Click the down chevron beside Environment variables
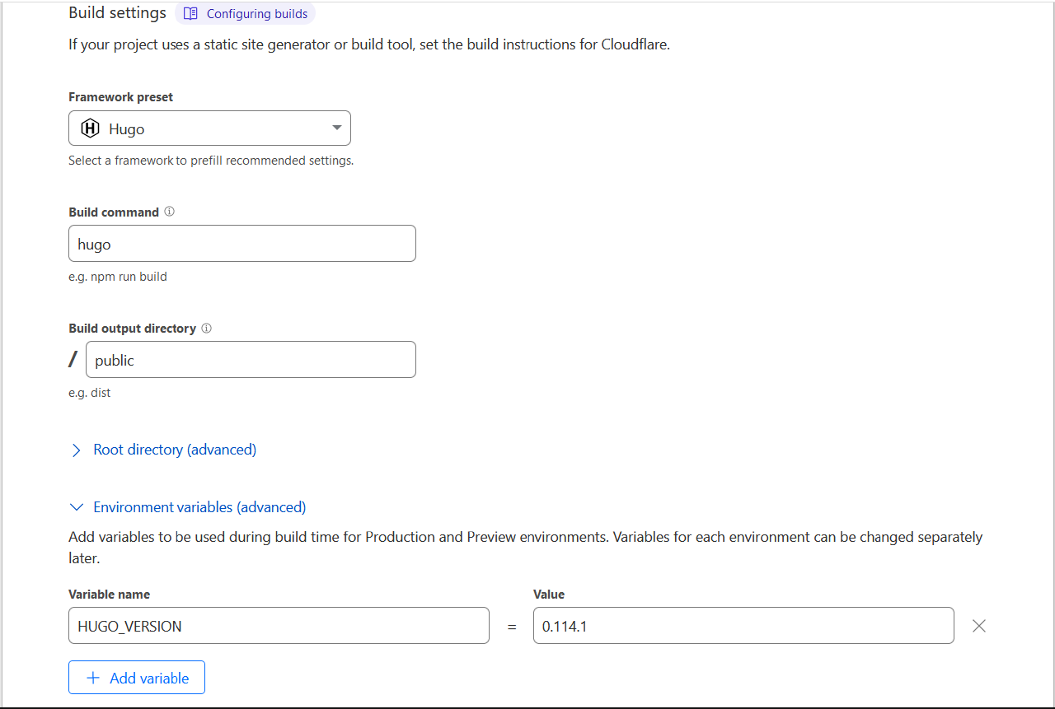This screenshot has height=709, width=1055. [77, 507]
